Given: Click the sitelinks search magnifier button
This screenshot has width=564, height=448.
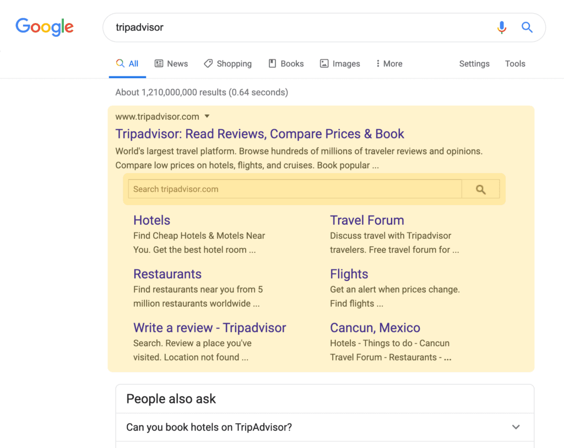Looking at the screenshot, I should (481, 189).
